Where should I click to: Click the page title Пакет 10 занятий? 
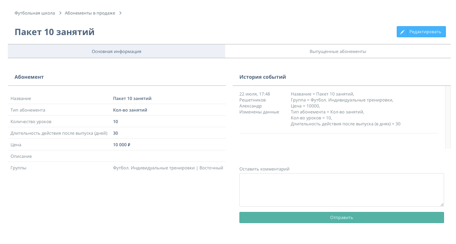pyautogui.click(x=54, y=32)
